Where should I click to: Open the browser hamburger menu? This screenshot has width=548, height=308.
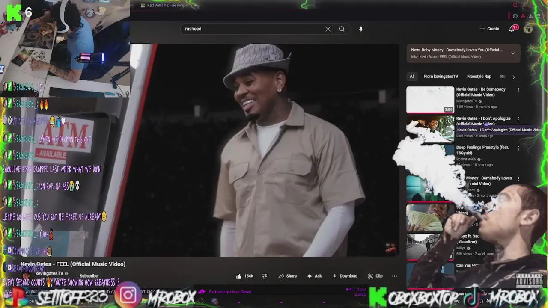(538, 16)
